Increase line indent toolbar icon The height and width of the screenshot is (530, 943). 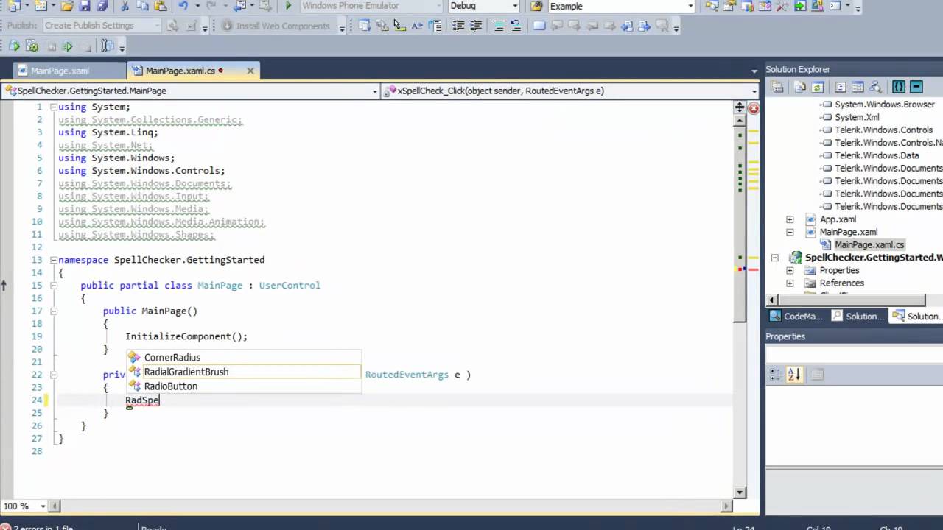[476, 26]
